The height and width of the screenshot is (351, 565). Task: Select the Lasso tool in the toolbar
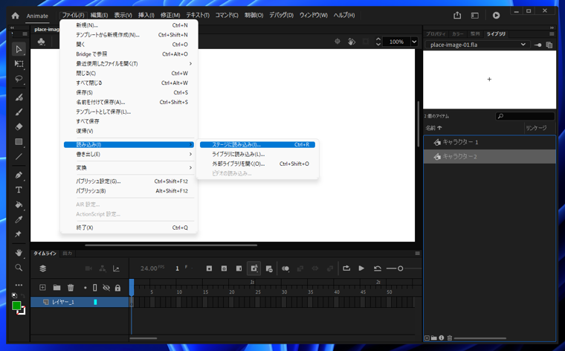pyautogui.click(x=19, y=79)
